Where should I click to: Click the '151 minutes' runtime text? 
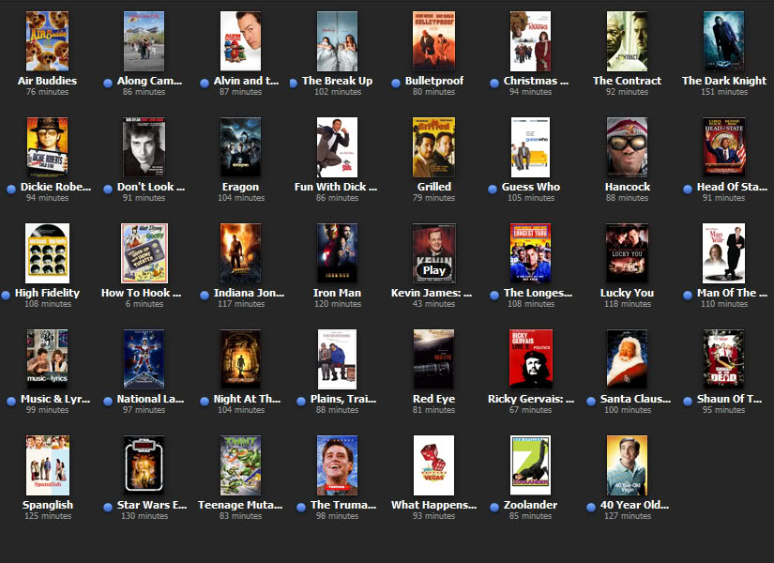point(724,92)
